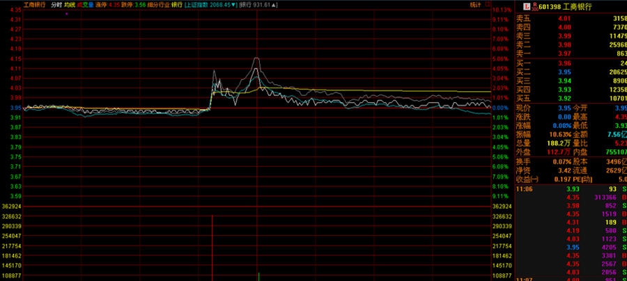Select the 买二 bid row at 3.95
The image size is (627, 281).
point(571,72)
